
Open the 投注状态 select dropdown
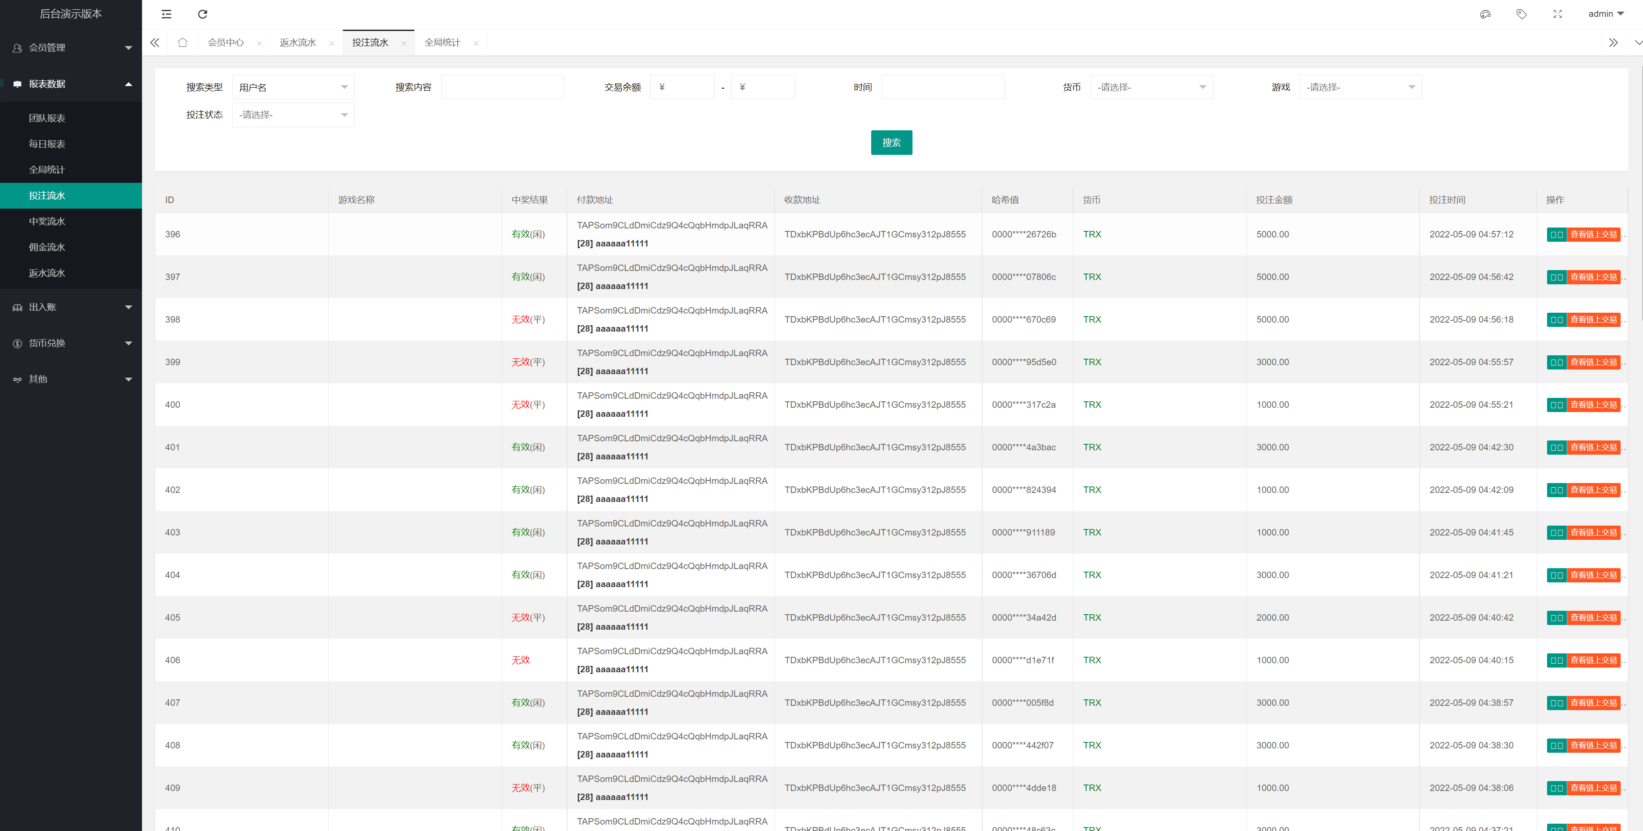(293, 115)
